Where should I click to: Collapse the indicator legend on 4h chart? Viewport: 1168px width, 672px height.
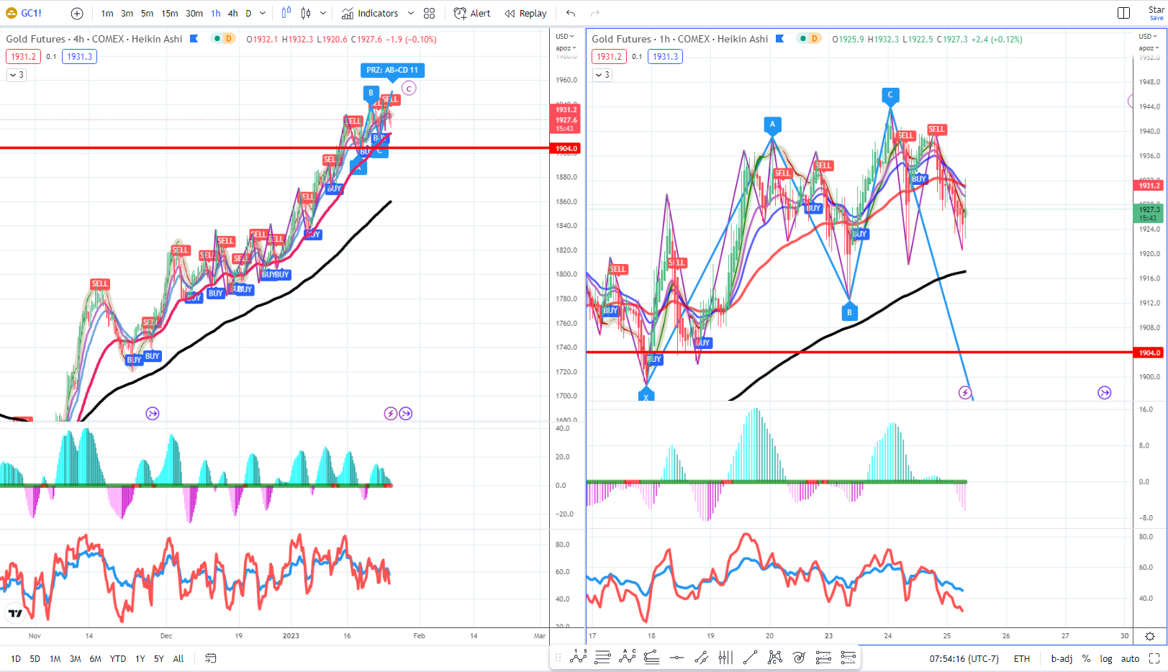pos(17,75)
